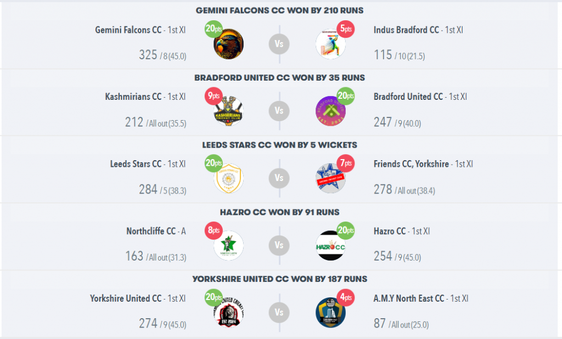This screenshot has width=562, height=339.
Task: Click the Leeds Stars CC round emblem
Action: tap(229, 178)
